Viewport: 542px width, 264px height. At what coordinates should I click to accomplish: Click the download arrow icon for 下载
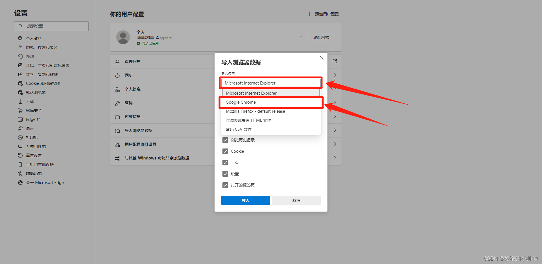click(20, 101)
